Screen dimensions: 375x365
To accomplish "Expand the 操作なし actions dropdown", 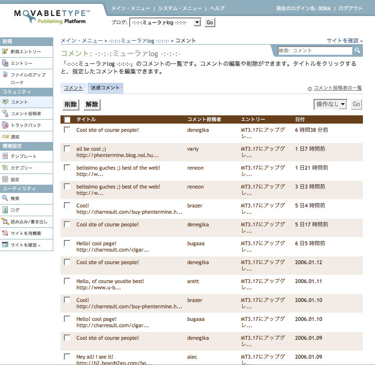I will pyautogui.click(x=331, y=104).
